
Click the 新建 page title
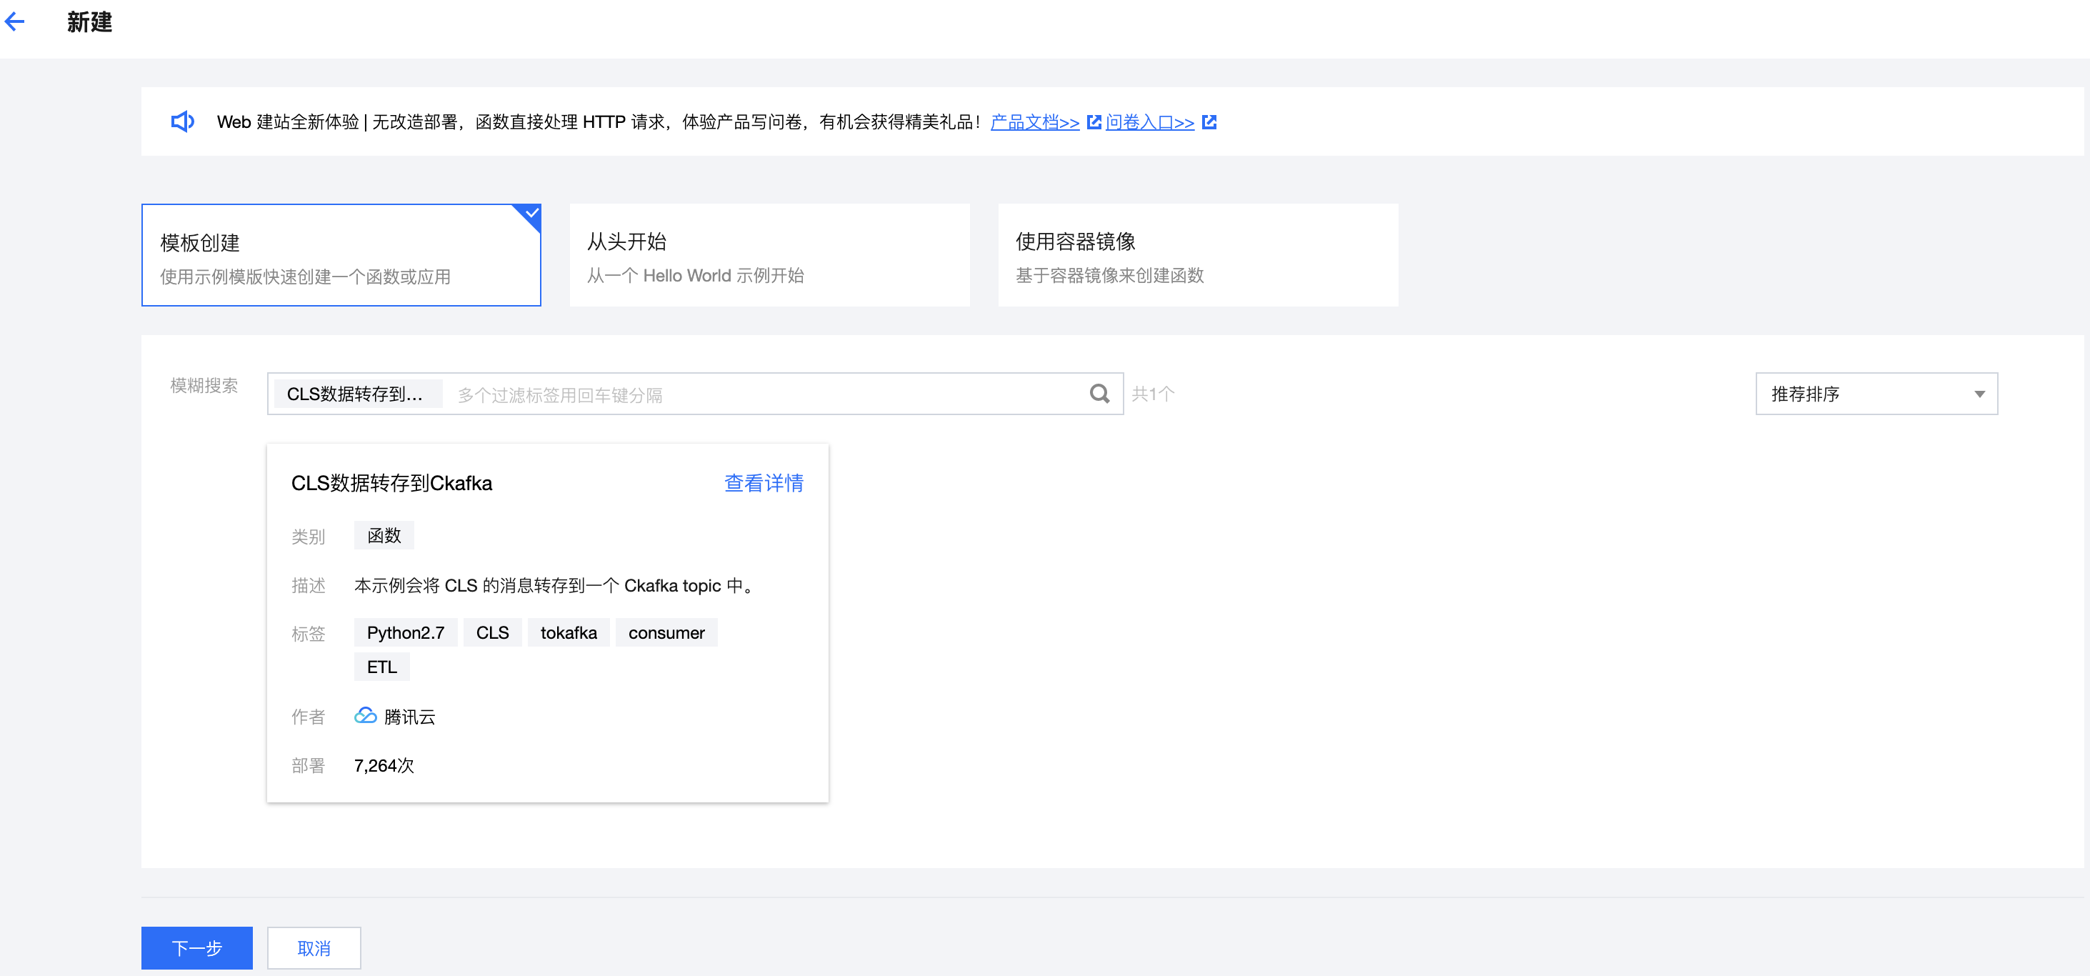pyautogui.click(x=89, y=22)
